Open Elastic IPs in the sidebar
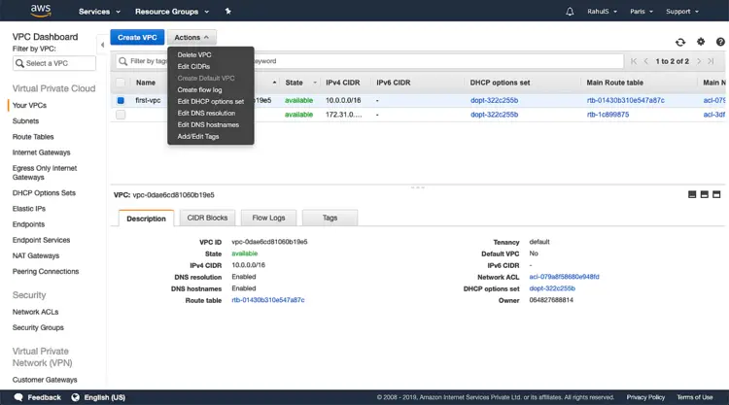The width and height of the screenshot is (729, 405). tap(29, 209)
